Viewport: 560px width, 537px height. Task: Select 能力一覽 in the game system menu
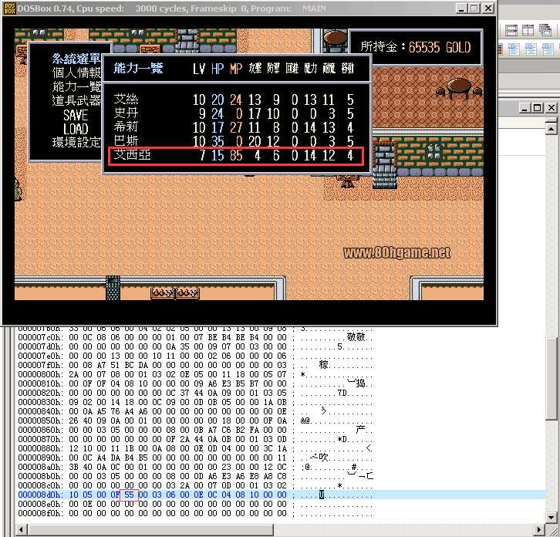[76, 87]
